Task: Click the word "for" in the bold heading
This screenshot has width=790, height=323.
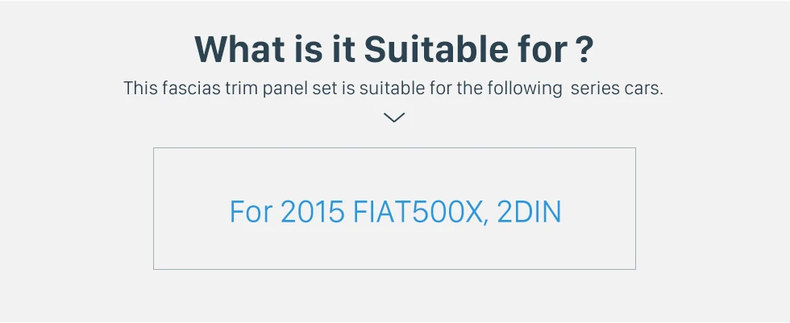Action: point(542,49)
